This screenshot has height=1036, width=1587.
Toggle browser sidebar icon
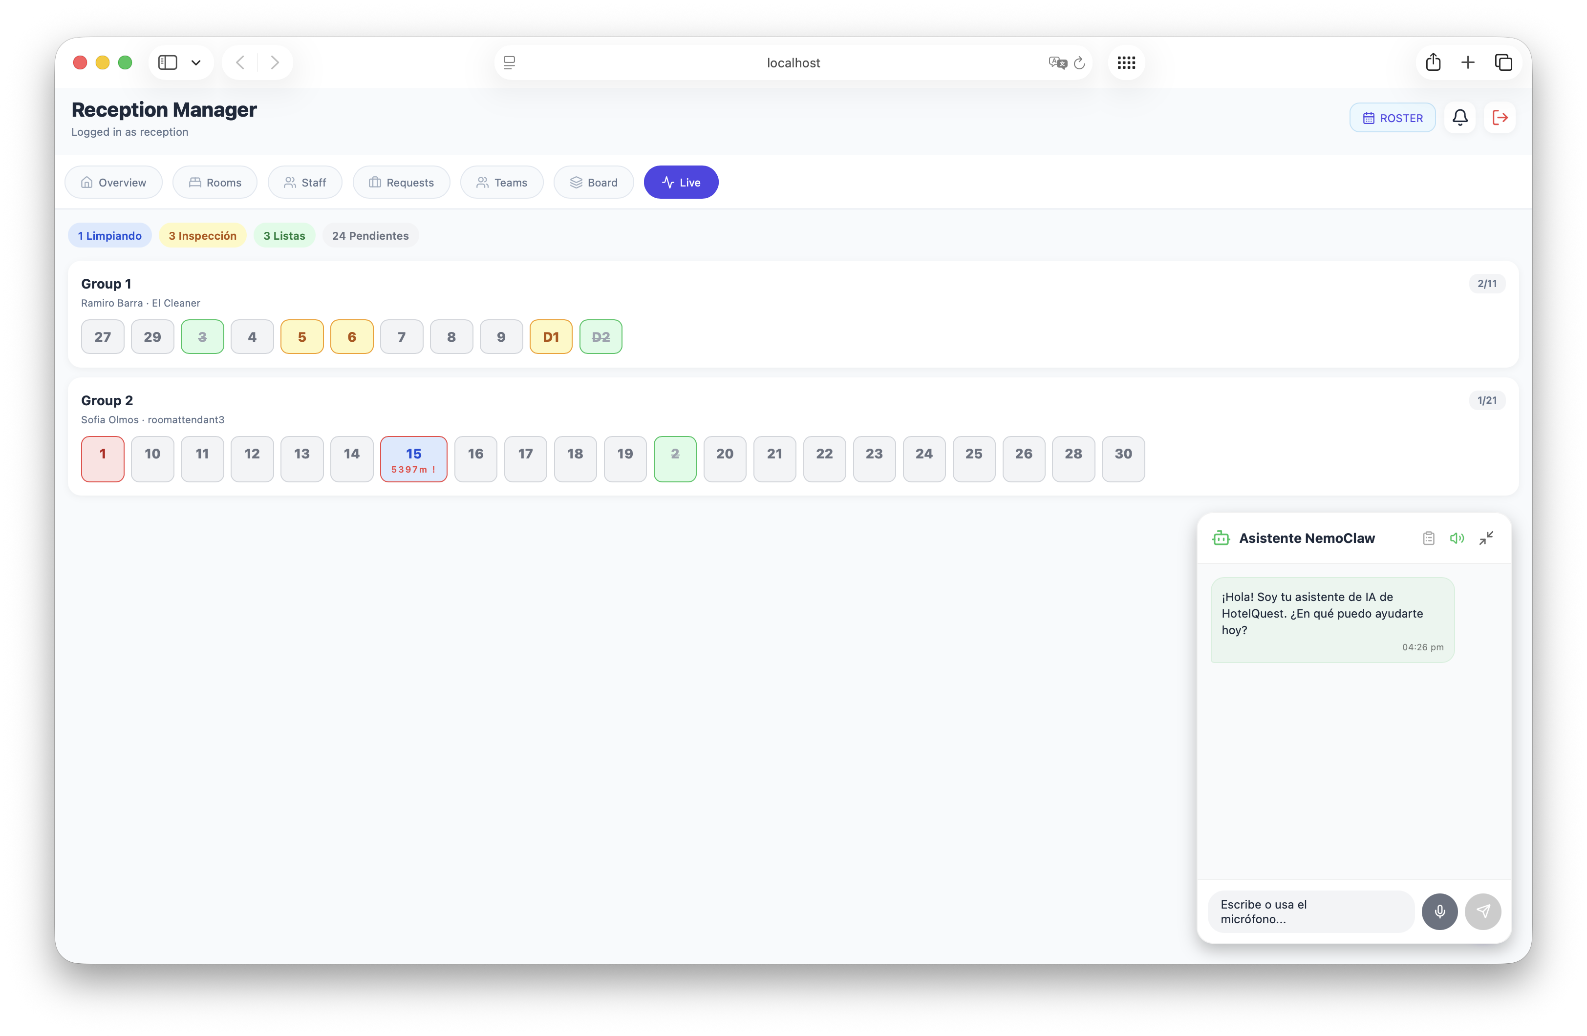pyautogui.click(x=168, y=62)
